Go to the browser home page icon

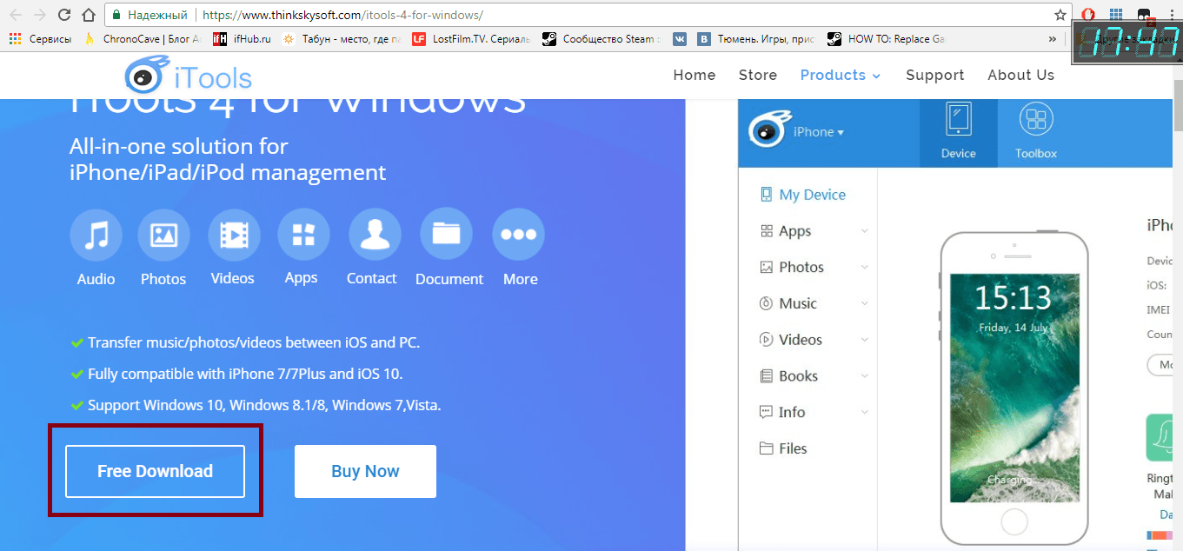(88, 15)
